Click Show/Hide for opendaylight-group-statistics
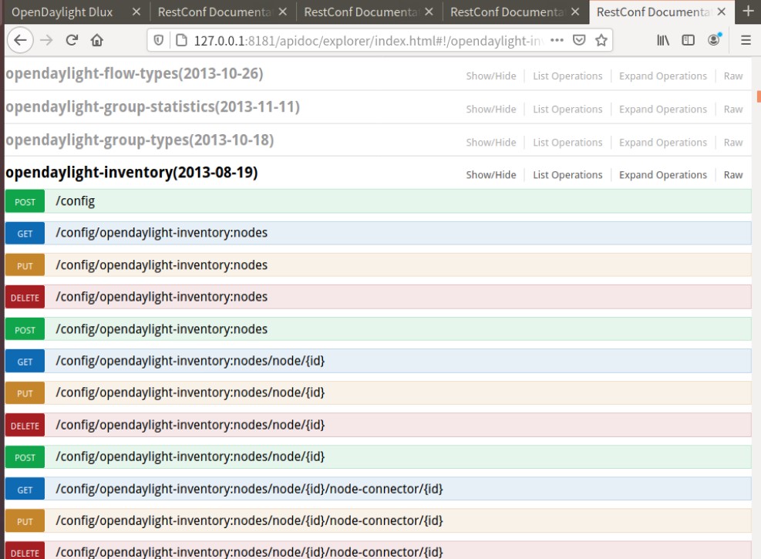This screenshot has height=559, width=761. 490,109
